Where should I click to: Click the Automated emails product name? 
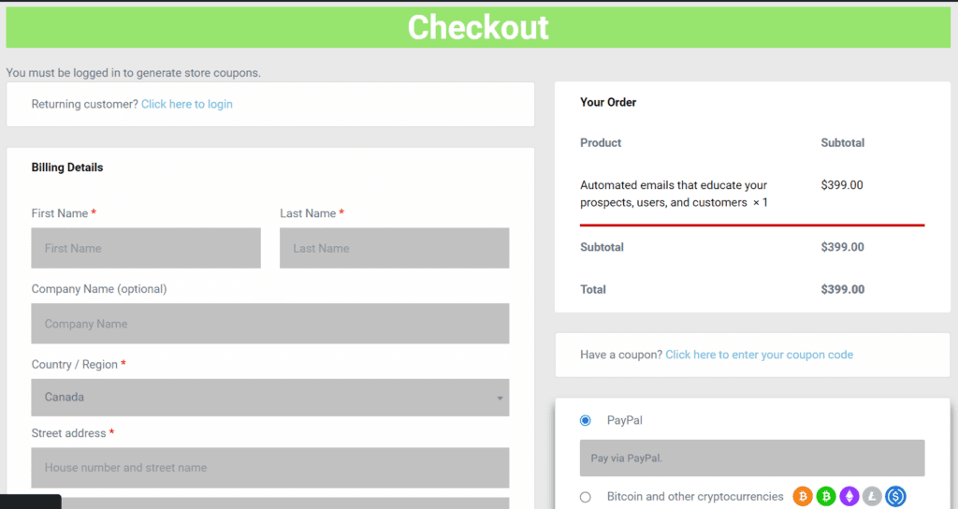click(x=674, y=194)
